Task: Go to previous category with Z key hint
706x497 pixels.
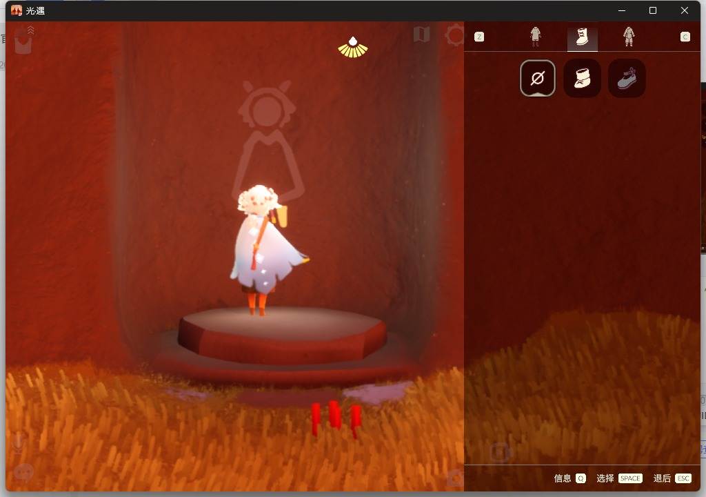Action: click(x=479, y=37)
